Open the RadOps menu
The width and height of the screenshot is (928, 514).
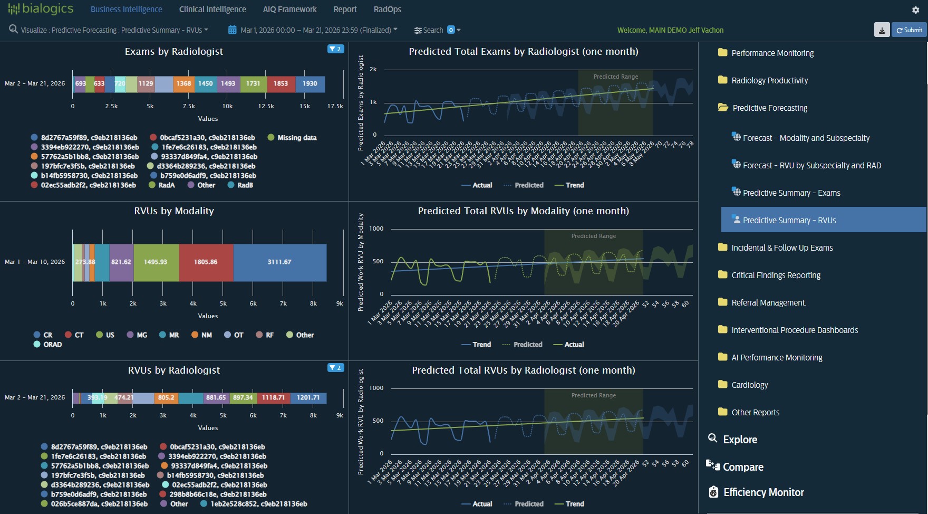(x=388, y=9)
